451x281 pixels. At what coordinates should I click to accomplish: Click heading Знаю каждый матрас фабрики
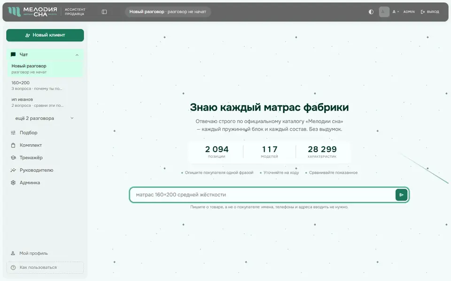point(269,107)
